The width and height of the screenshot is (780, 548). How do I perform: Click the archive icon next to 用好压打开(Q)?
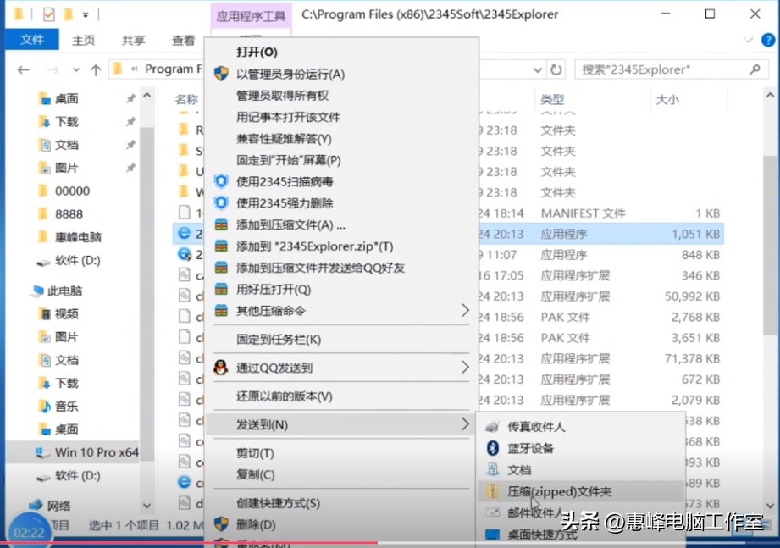[222, 286]
